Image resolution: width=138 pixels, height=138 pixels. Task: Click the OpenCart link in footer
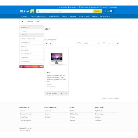tap(29, 128)
